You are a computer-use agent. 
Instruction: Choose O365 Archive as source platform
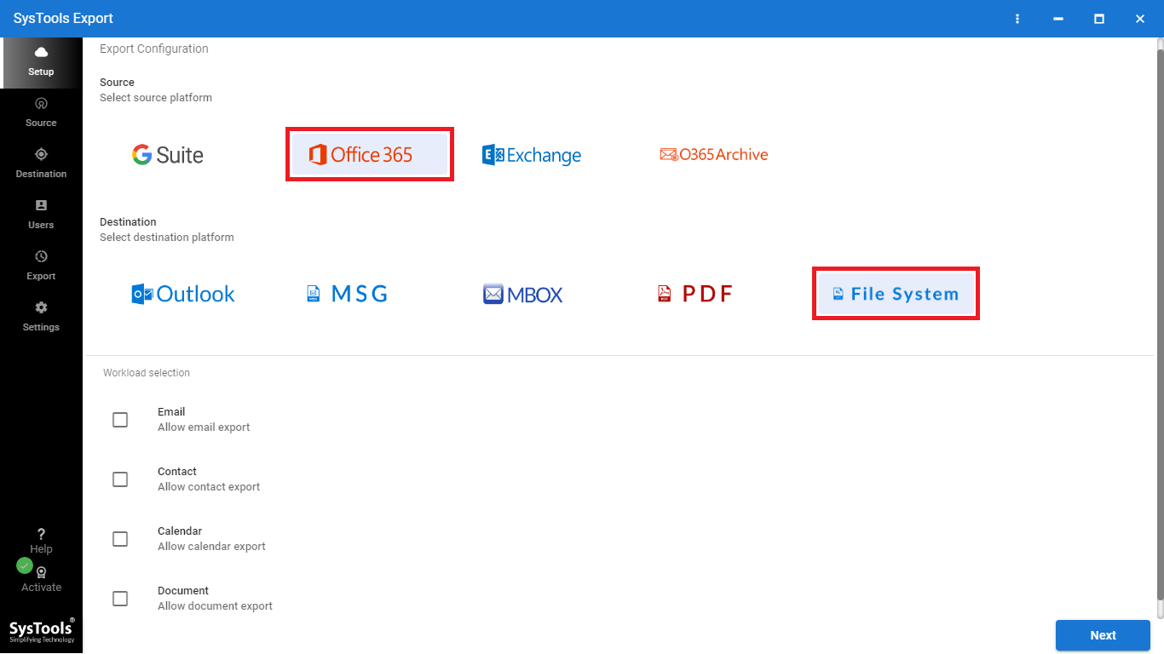pyautogui.click(x=714, y=154)
